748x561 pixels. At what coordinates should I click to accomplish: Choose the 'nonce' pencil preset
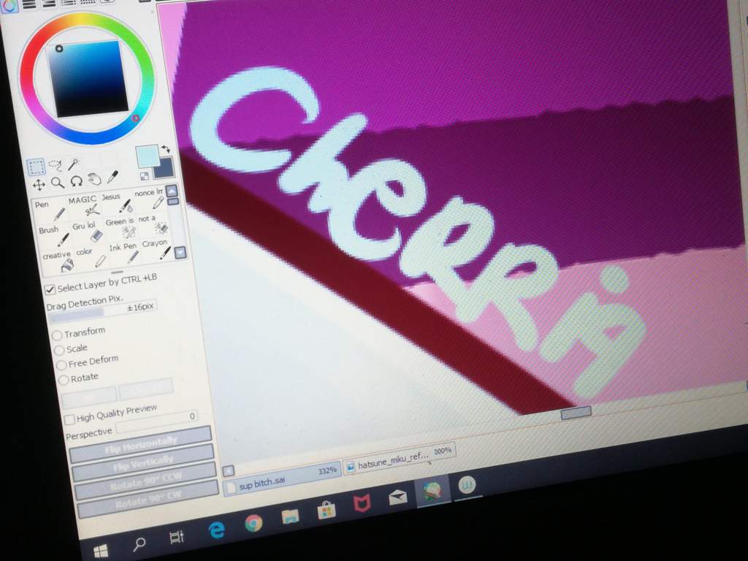click(x=149, y=199)
